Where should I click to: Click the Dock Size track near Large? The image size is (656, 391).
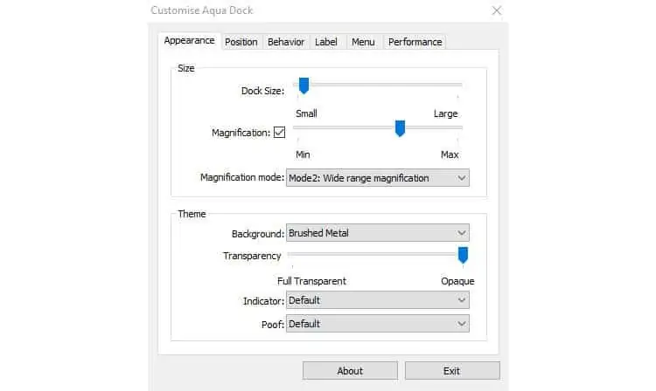(454, 85)
